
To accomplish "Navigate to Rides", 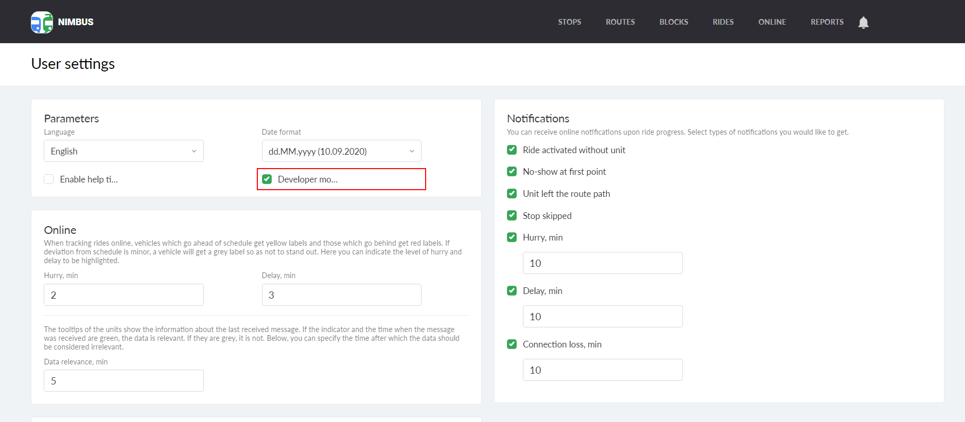I will click(x=723, y=22).
